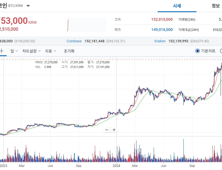
Task: Click the 고가 high price value 152,810,000
Action: click(162, 20)
